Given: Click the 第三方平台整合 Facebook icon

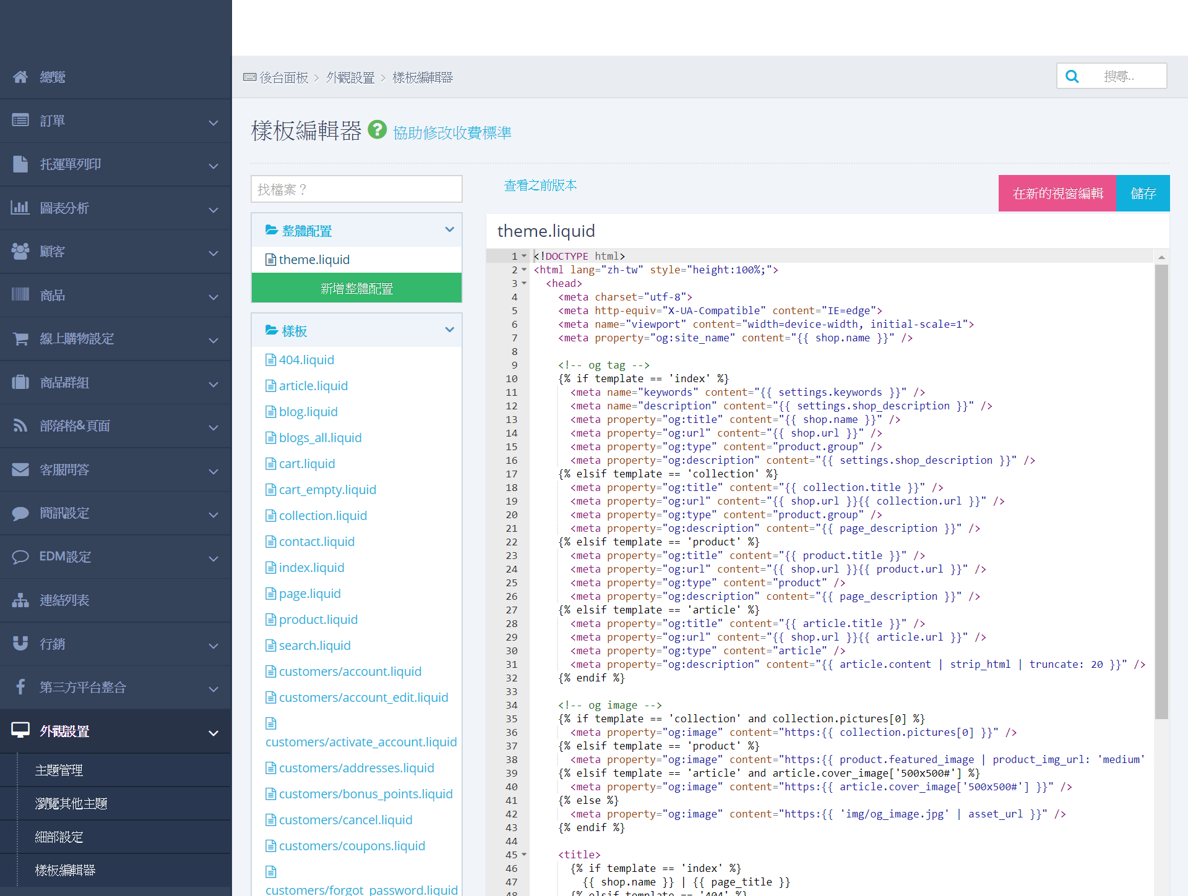Looking at the screenshot, I should (x=20, y=687).
